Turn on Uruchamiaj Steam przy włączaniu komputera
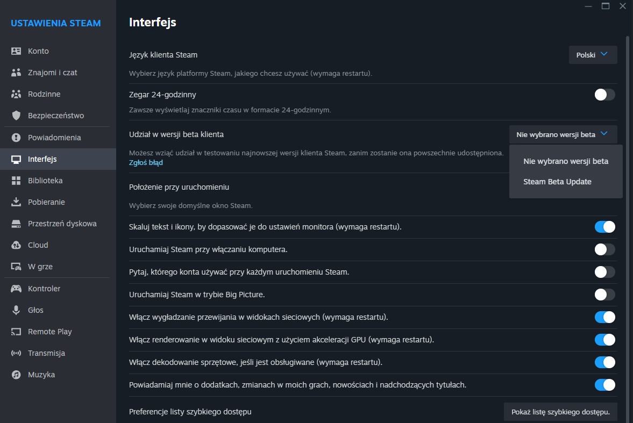 (x=604, y=249)
